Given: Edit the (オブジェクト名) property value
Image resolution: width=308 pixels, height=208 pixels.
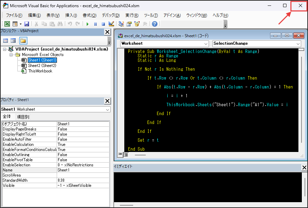Looking at the screenshot, I should point(83,124).
